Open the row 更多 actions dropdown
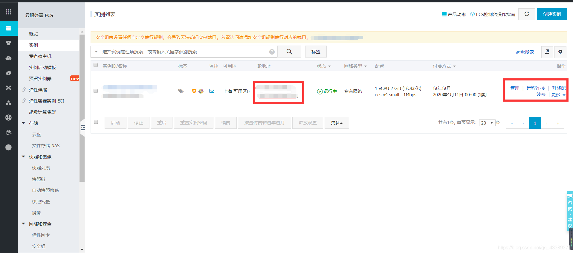Screen dimensions: 573x253 (x=558, y=95)
